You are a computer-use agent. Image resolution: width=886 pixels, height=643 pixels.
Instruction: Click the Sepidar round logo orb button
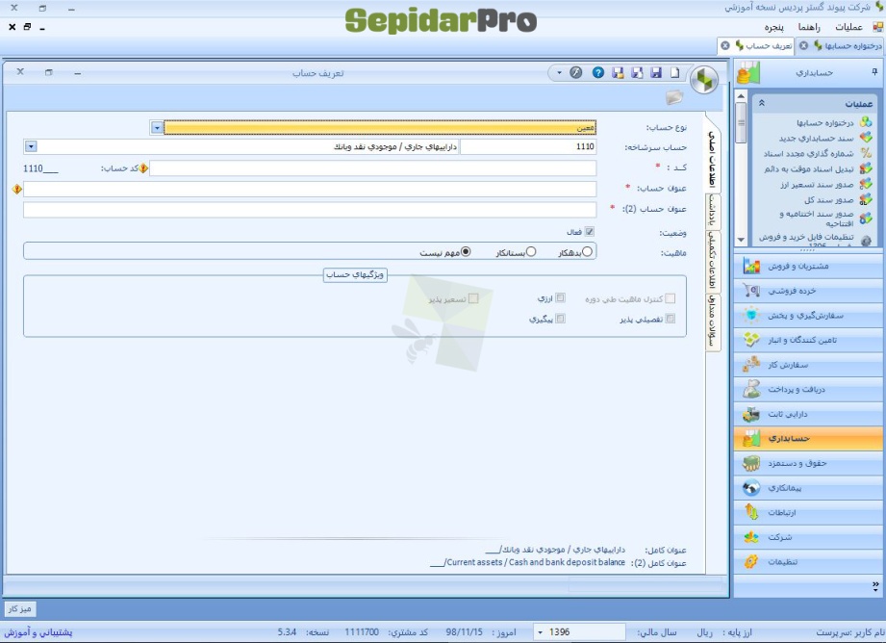(x=704, y=80)
